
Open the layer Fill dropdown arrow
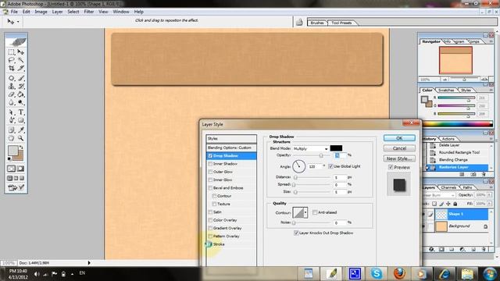[x=490, y=204]
